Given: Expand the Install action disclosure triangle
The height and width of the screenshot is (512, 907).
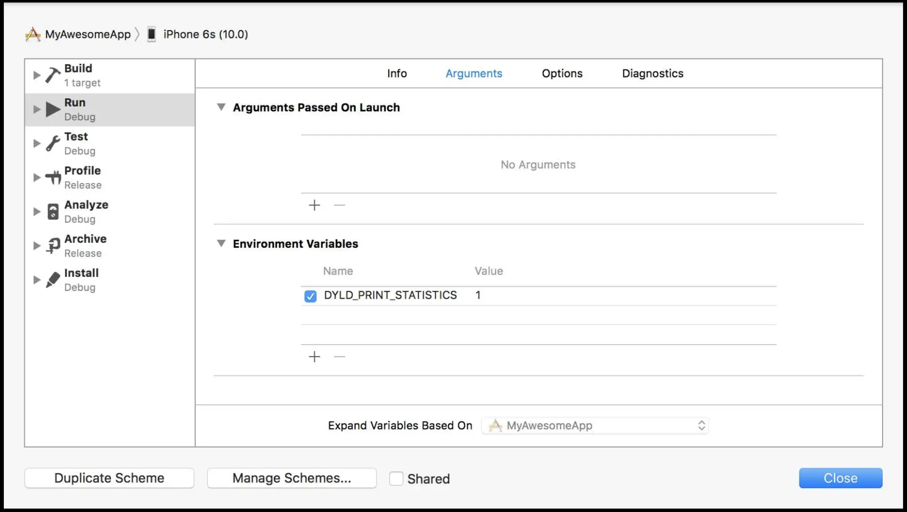Looking at the screenshot, I should point(36,280).
